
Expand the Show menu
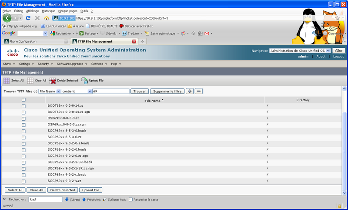[9, 64]
